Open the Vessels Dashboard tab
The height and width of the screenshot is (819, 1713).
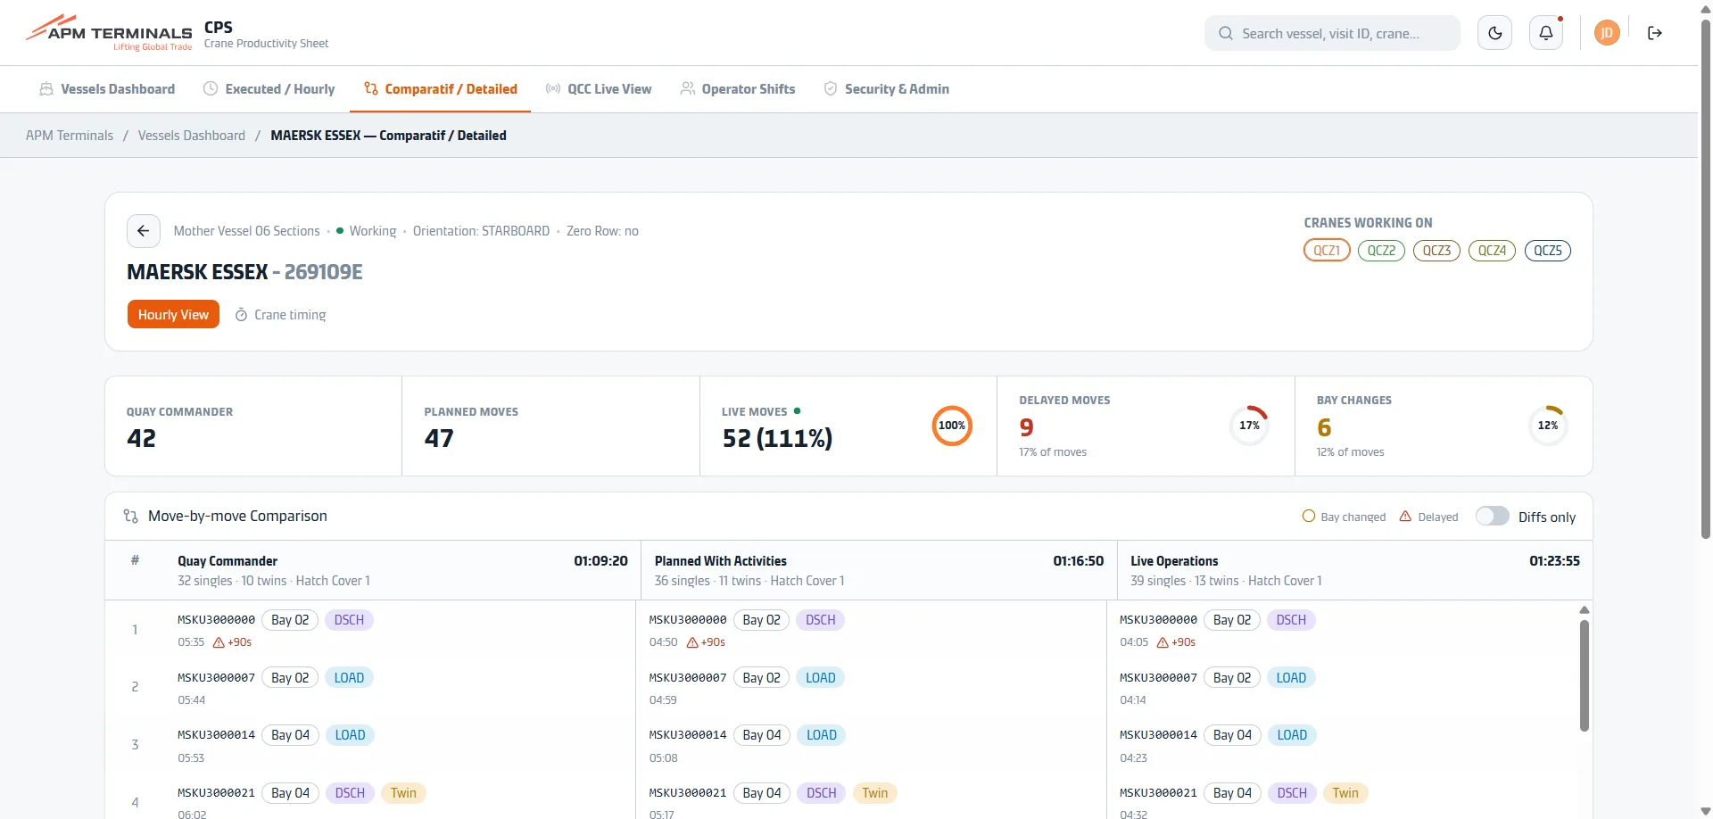tap(107, 89)
